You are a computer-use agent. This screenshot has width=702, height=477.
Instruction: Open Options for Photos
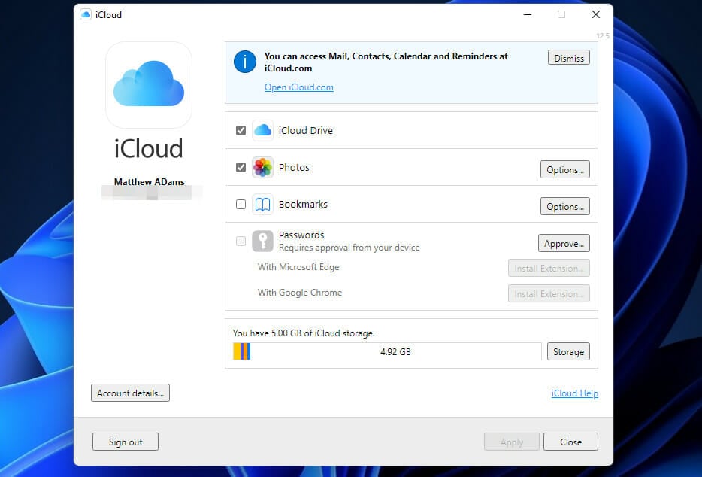(x=564, y=169)
